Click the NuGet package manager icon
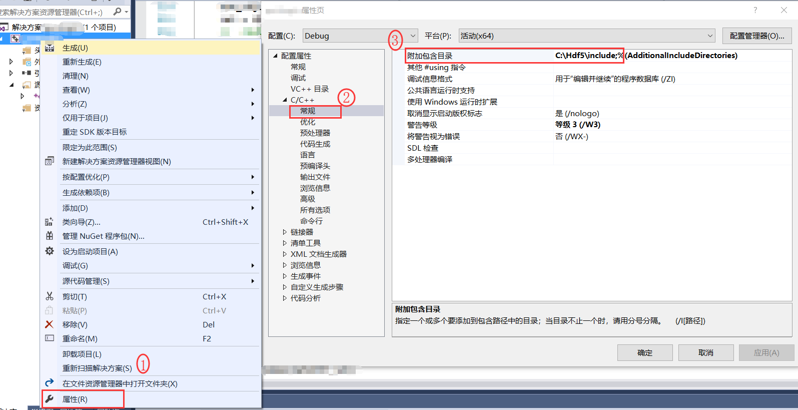 click(x=50, y=236)
